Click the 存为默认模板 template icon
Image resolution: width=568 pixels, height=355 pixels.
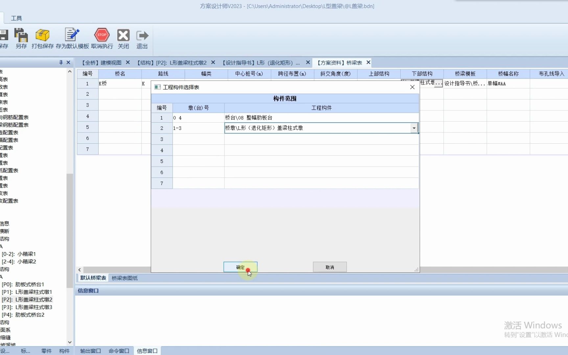[72, 38]
